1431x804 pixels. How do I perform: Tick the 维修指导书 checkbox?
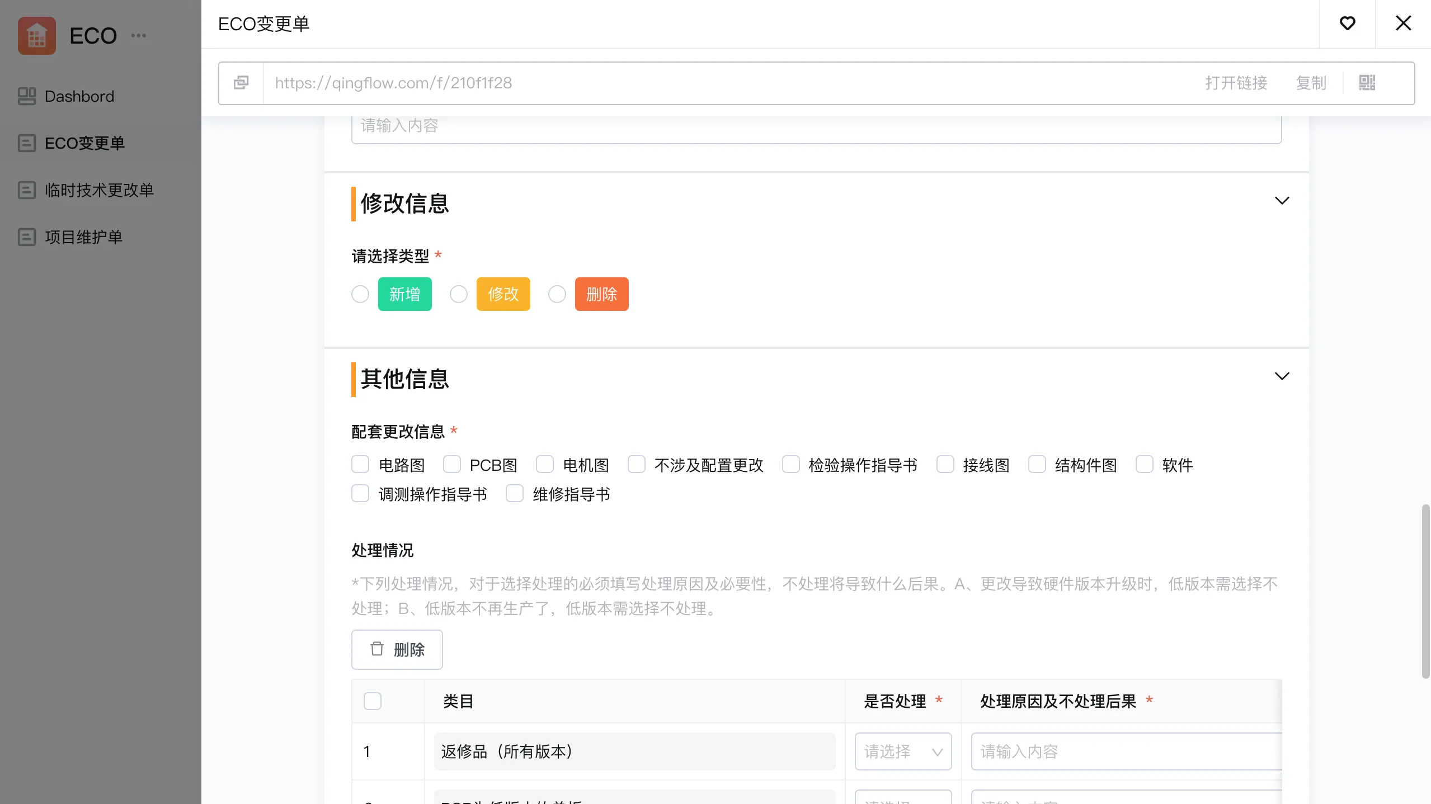(515, 494)
